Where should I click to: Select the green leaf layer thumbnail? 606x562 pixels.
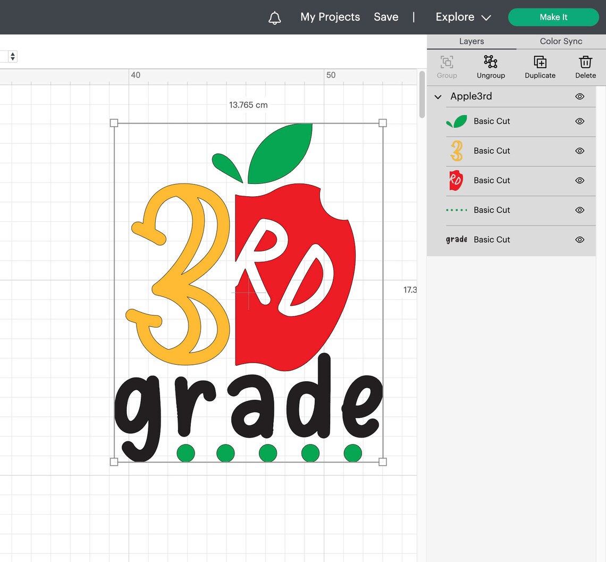457,121
